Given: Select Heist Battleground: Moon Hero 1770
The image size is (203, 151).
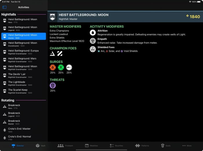Looking at the screenshot, I should pos(23,21).
